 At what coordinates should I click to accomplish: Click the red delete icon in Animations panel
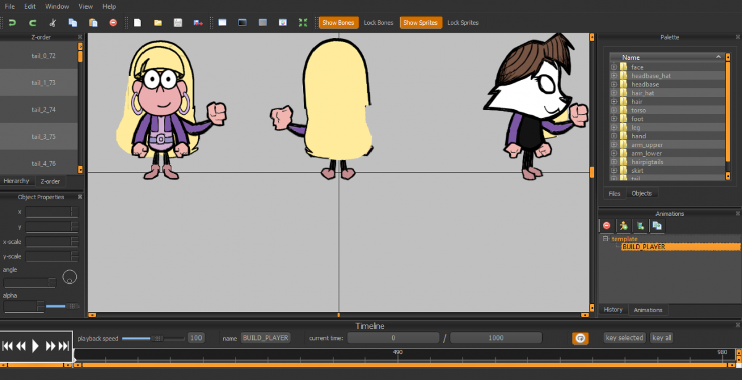coord(607,226)
